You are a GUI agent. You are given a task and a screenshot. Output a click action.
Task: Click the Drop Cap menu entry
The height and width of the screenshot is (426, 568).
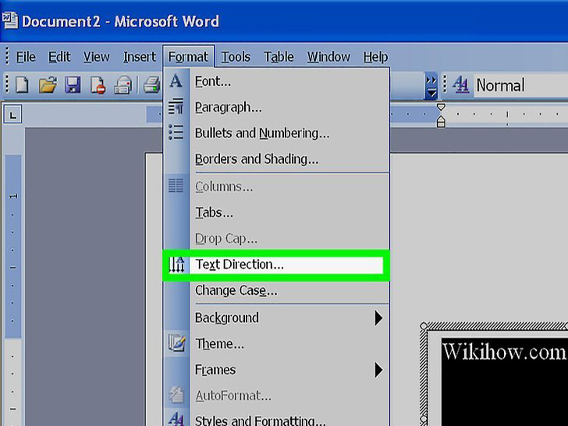coord(276,239)
